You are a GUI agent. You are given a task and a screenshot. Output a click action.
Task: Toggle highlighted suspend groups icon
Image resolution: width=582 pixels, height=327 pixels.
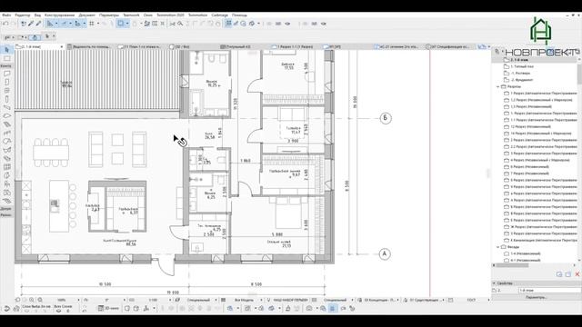tap(228, 24)
